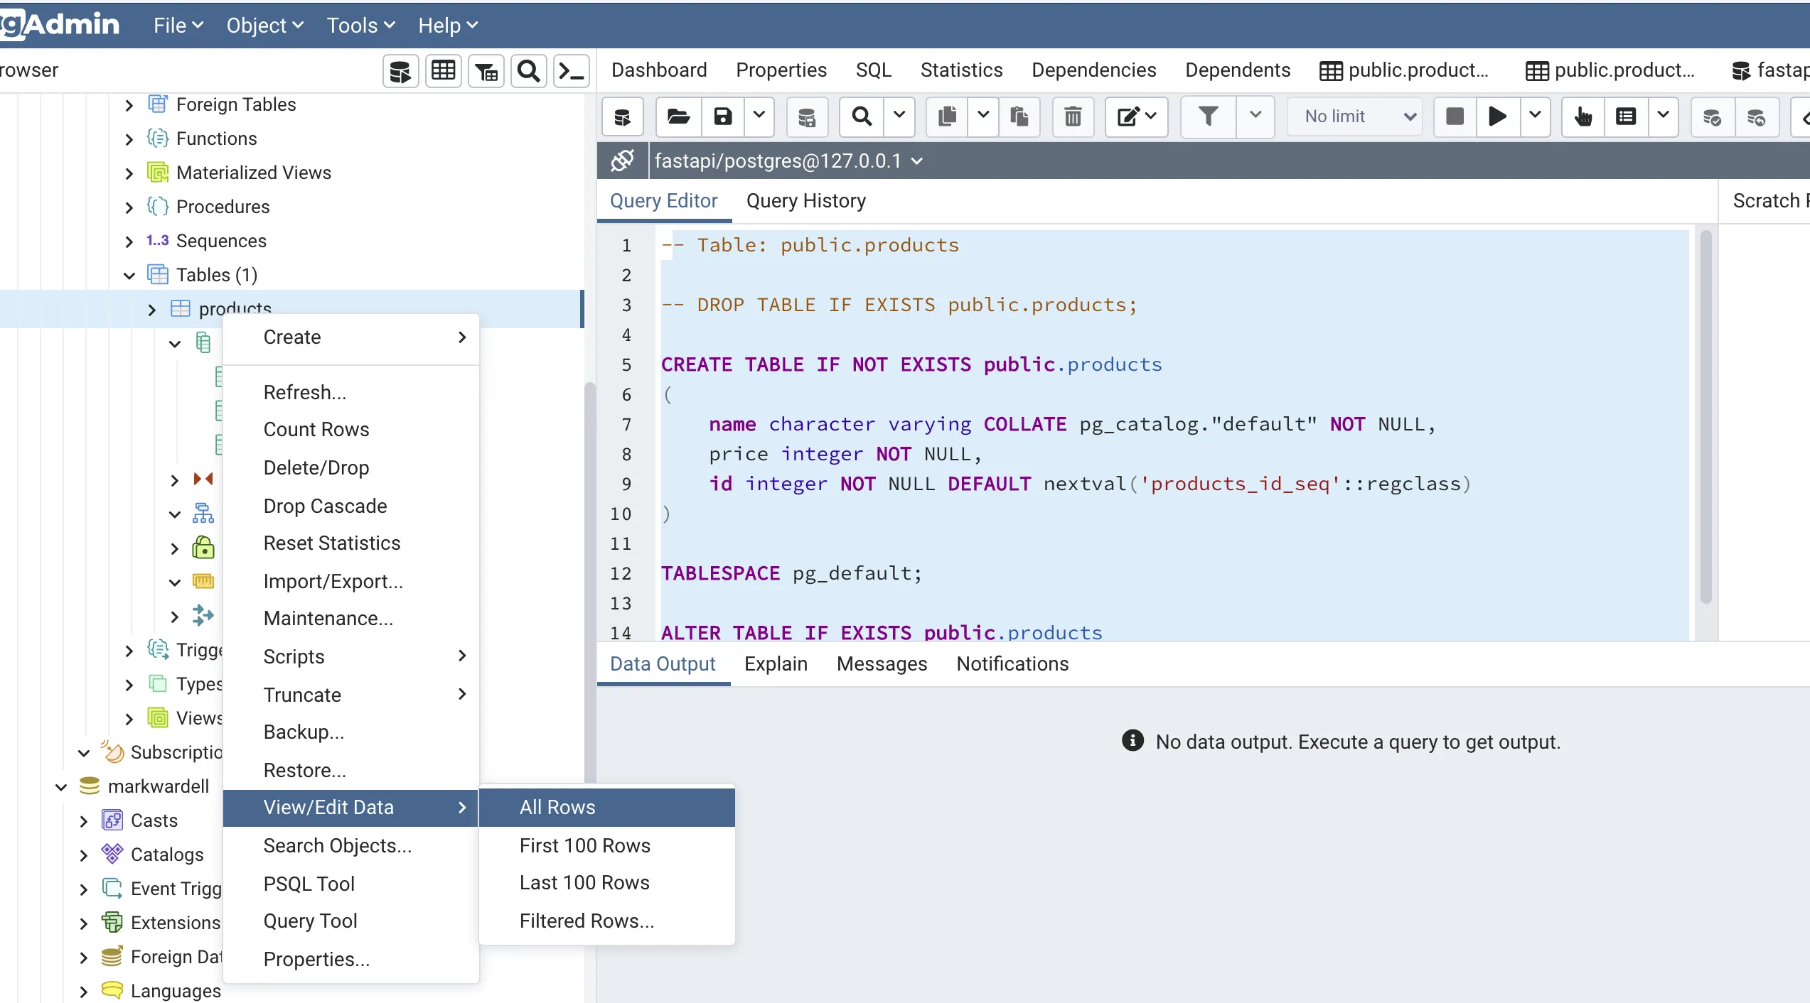Select Count Rows in context menu
1810x1003 pixels.
316,429
